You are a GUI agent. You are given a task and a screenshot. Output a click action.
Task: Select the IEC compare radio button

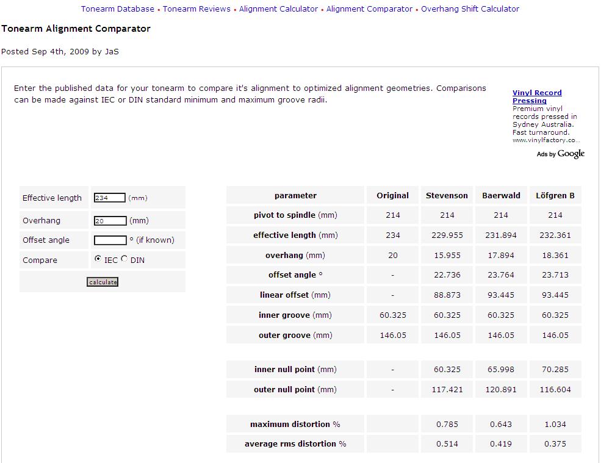click(98, 259)
